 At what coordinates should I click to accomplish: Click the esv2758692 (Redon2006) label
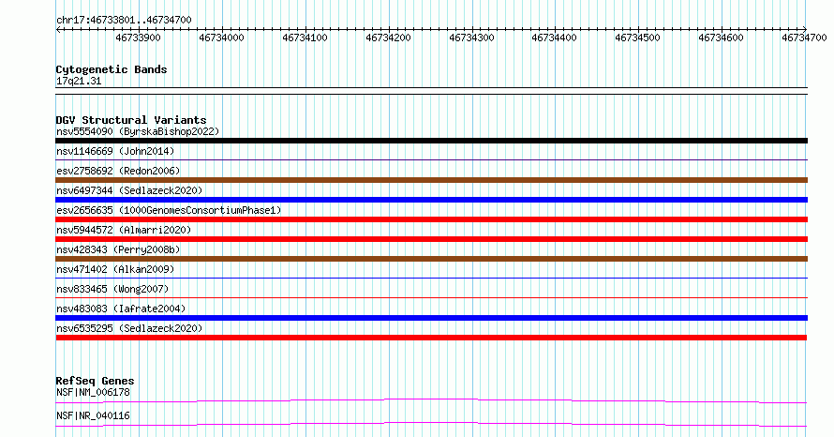(x=118, y=171)
